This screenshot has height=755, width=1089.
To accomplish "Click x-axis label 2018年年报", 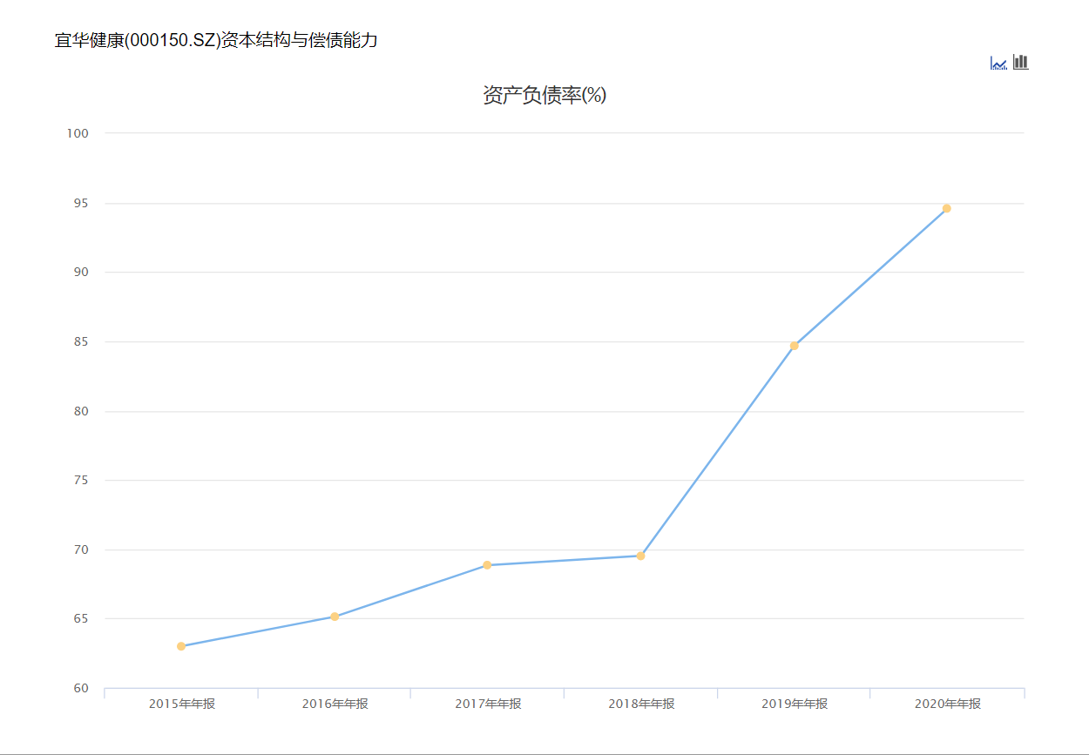I will [x=641, y=704].
